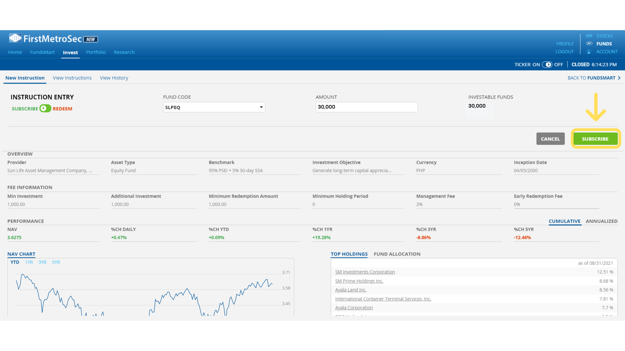Image resolution: width=625 pixels, height=351 pixels.
Task: Open SM Prime Holdings Inc. holding
Action: [359, 281]
